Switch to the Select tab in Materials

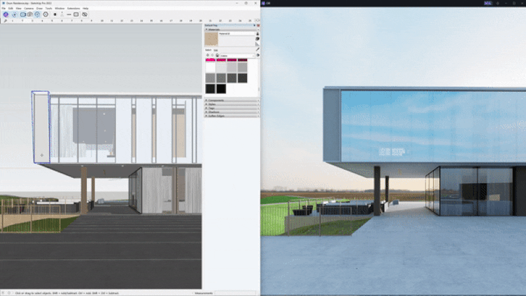click(208, 50)
